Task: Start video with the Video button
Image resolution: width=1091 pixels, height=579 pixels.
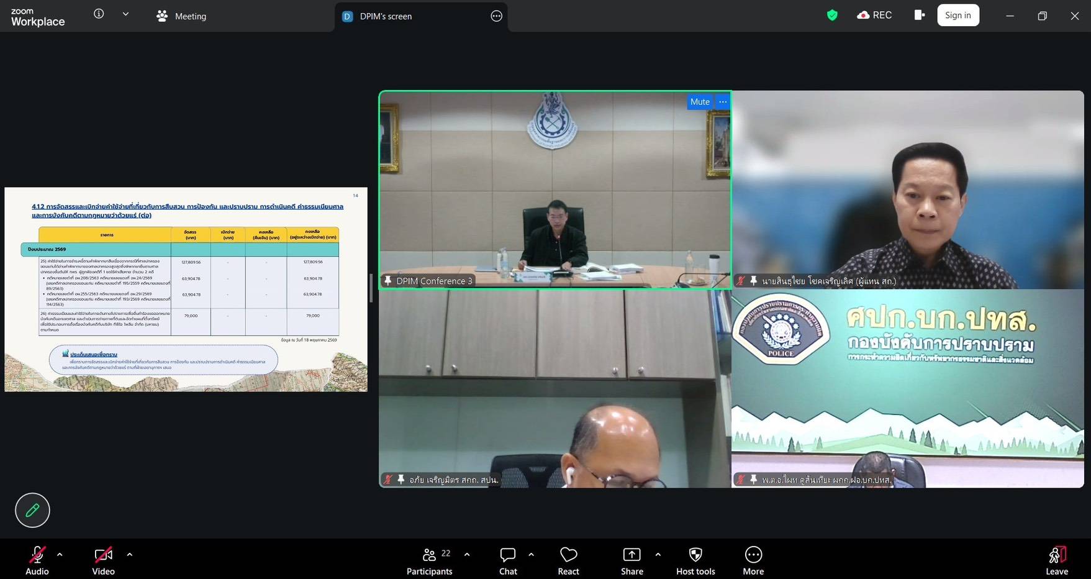Action: pyautogui.click(x=103, y=560)
